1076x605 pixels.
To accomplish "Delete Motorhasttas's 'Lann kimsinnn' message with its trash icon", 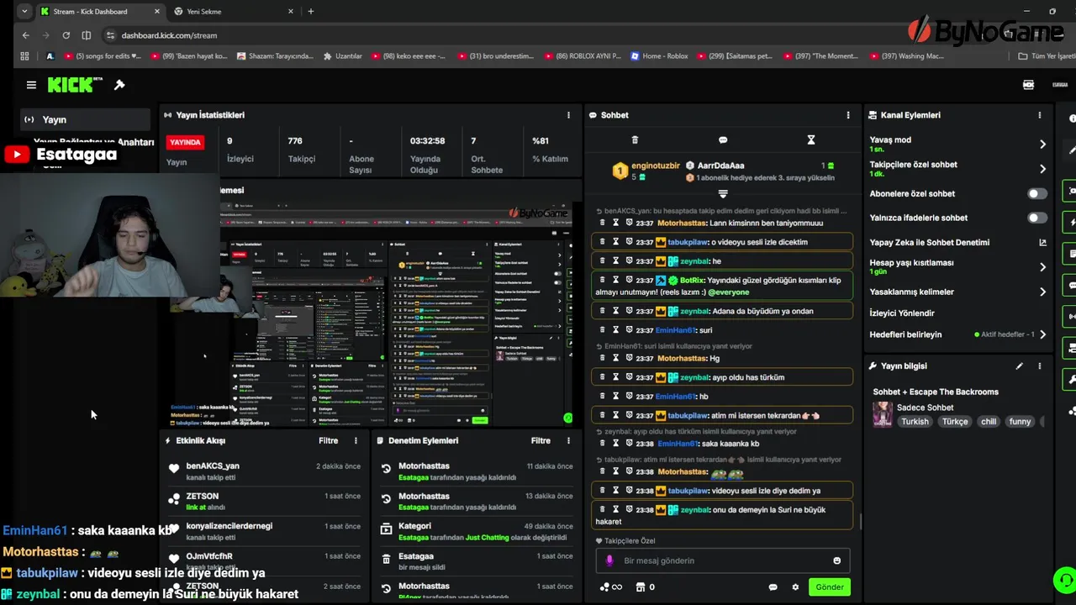I will 602,223.
